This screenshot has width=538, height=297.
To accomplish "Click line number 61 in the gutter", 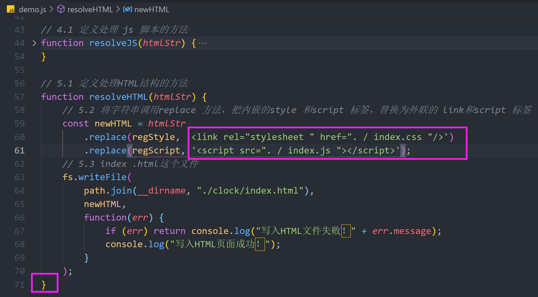I will [20, 150].
